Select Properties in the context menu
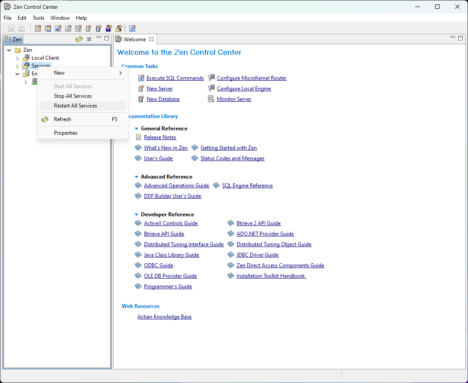Image resolution: width=468 pixels, height=383 pixels. pyautogui.click(x=83, y=133)
